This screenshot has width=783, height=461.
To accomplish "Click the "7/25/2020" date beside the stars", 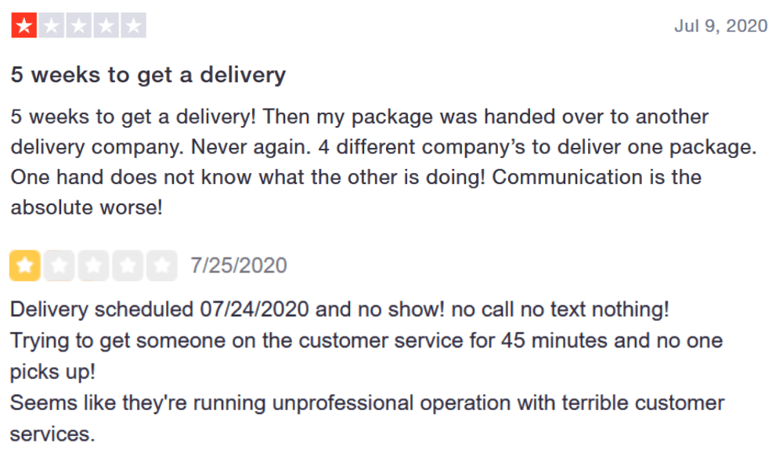I will 239,266.
